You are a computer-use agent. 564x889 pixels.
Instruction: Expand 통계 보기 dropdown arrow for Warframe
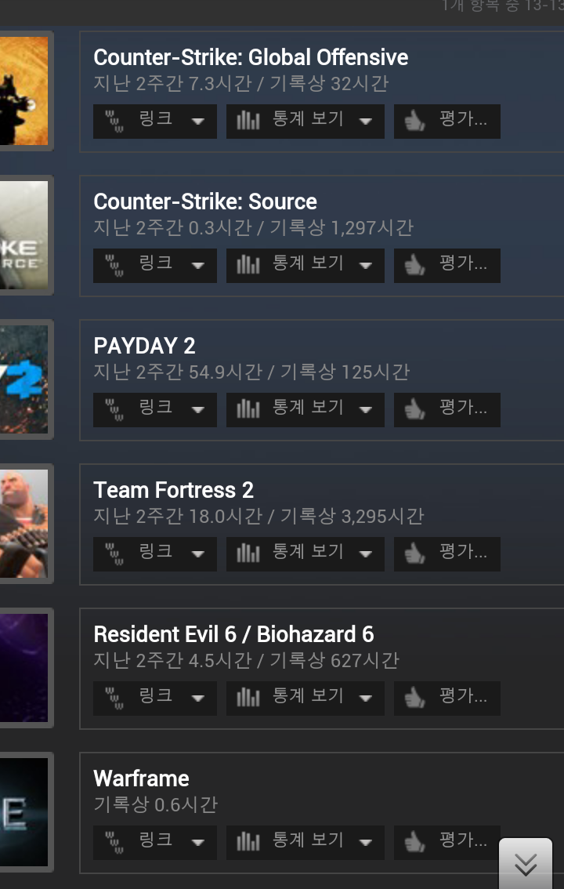[366, 843]
